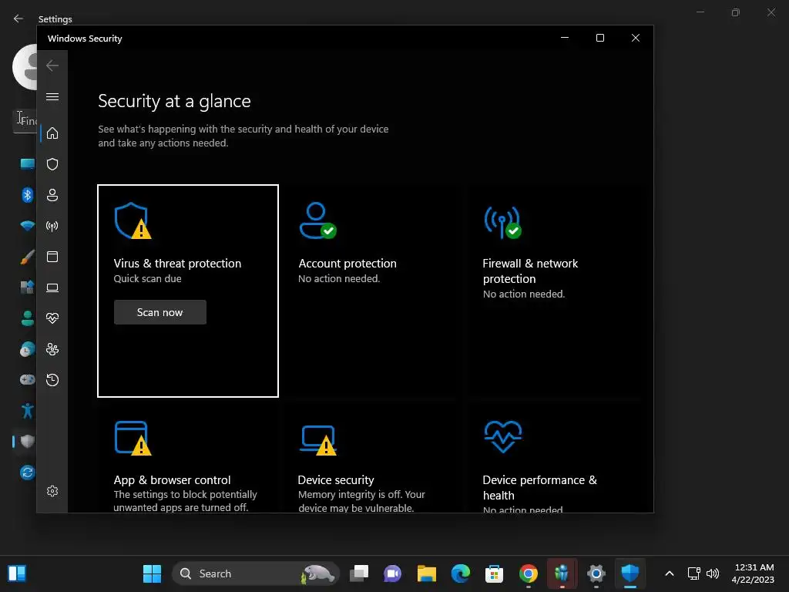The height and width of the screenshot is (592, 789).
Task: Open the Device security heading
Action: pyautogui.click(x=336, y=479)
